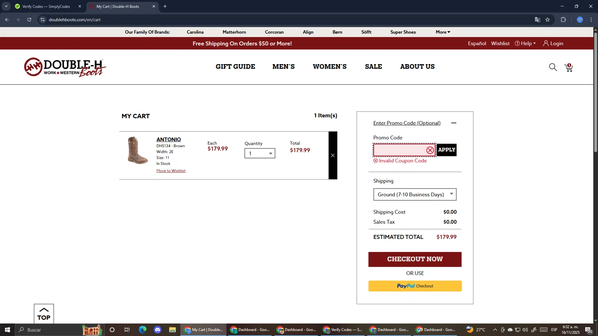
Task: Open the MEN'S menu
Action: 283,66
